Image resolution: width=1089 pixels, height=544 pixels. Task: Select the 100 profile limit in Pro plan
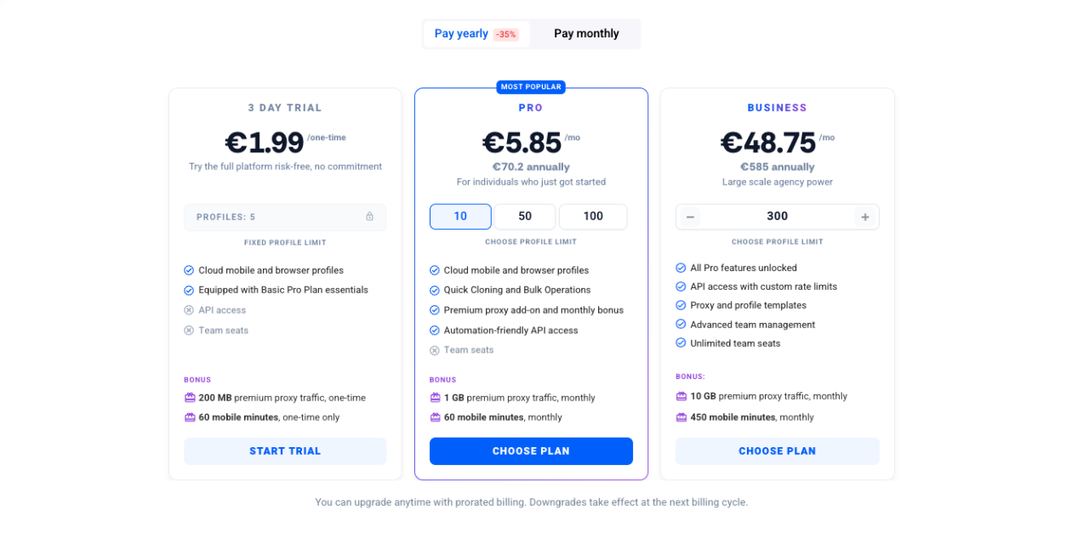tap(593, 216)
